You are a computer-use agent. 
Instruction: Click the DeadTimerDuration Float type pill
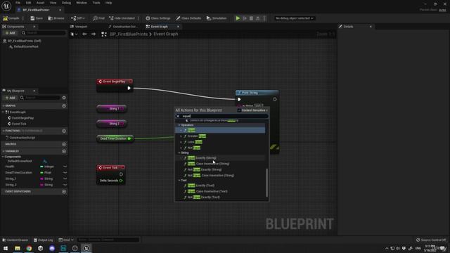pos(46,173)
